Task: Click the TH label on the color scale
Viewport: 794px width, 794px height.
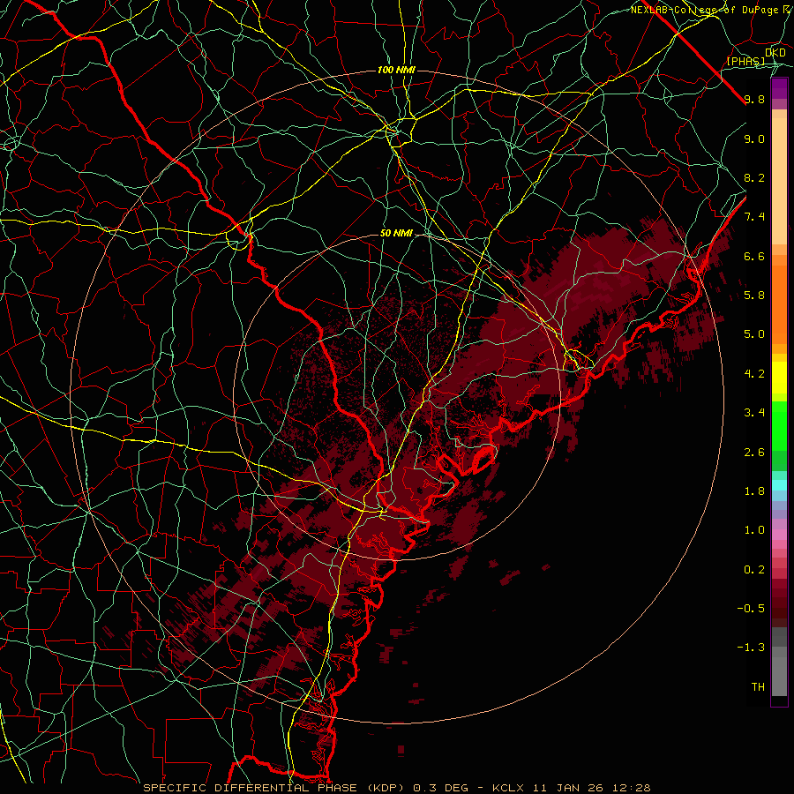Action: (x=758, y=687)
